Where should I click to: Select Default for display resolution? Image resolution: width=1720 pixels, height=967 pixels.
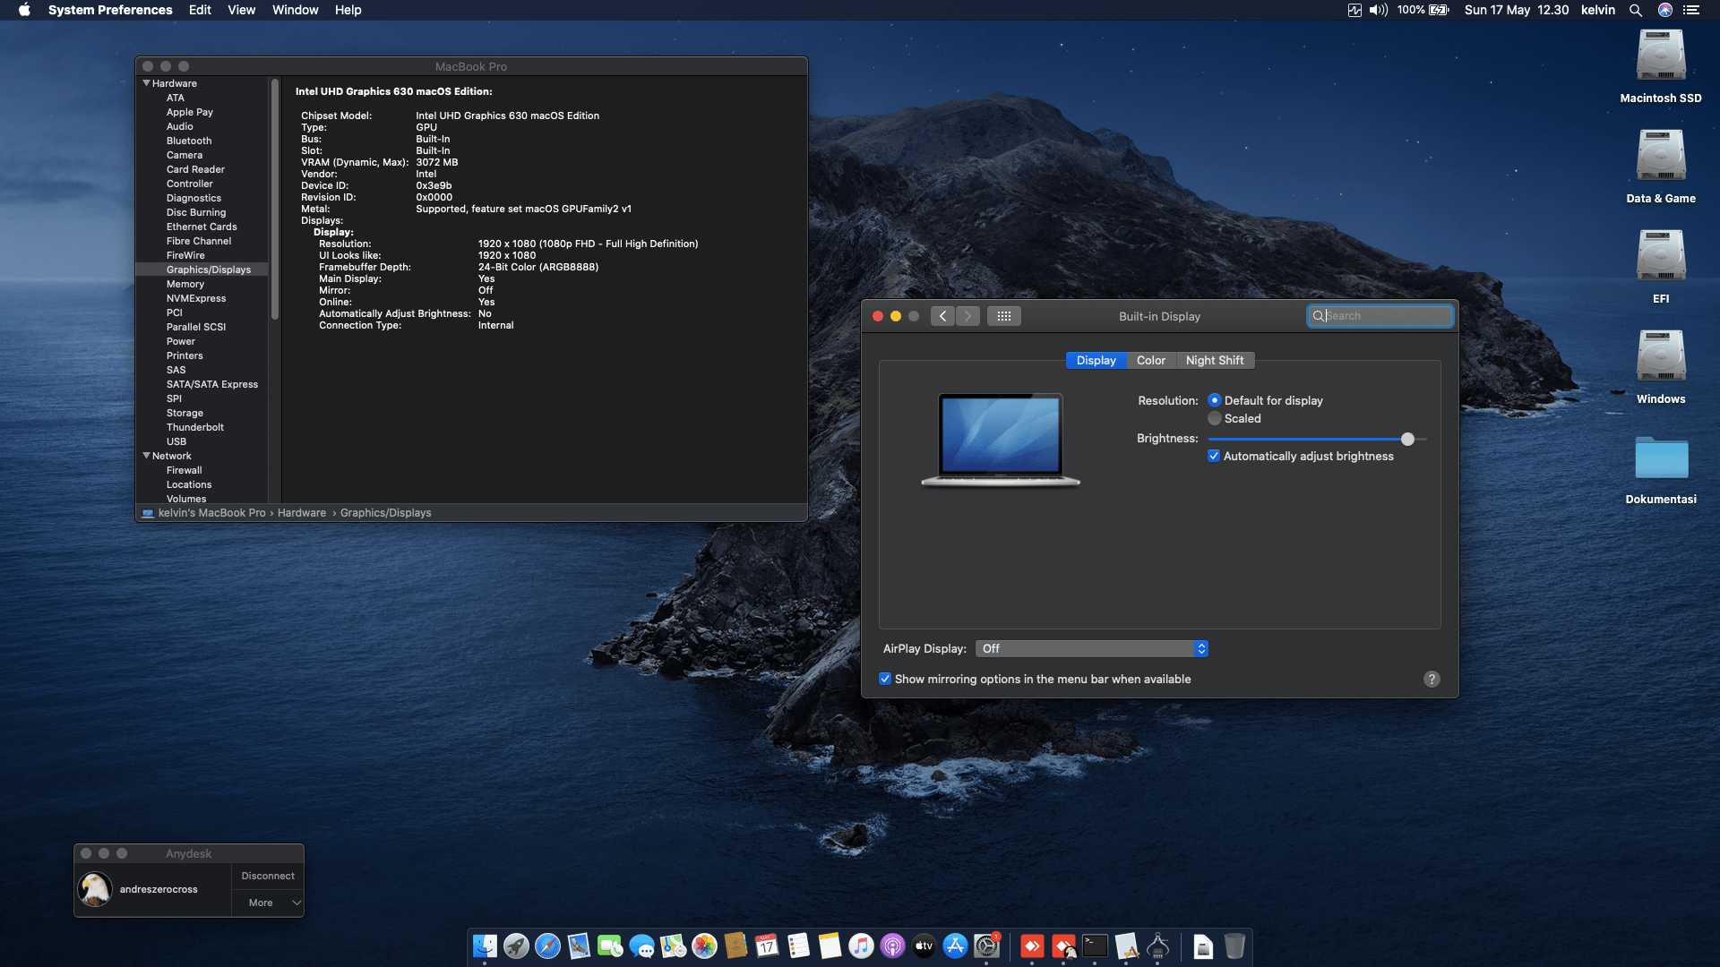coord(1215,400)
